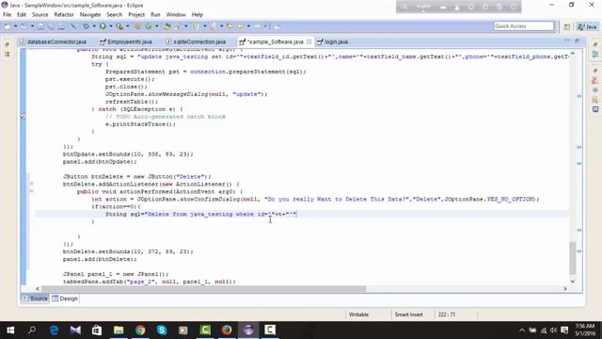Click the Open Perspective icon
The height and width of the screenshot is (339, 602).
pyautogui.click(x=567, y=26)
